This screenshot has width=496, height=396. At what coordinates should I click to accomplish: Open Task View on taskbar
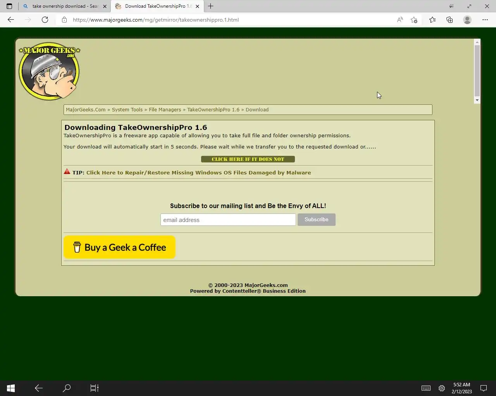point(95,388)
